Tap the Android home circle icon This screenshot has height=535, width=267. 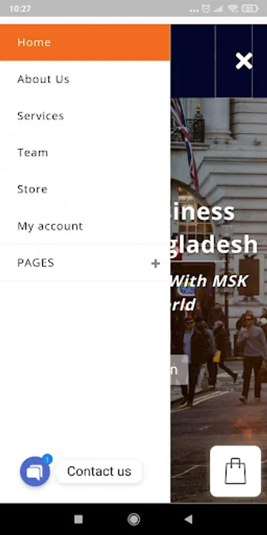(x=133, y=519)
